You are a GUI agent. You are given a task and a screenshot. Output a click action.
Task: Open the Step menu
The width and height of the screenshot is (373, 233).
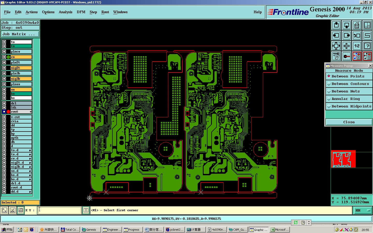point(93,12)
